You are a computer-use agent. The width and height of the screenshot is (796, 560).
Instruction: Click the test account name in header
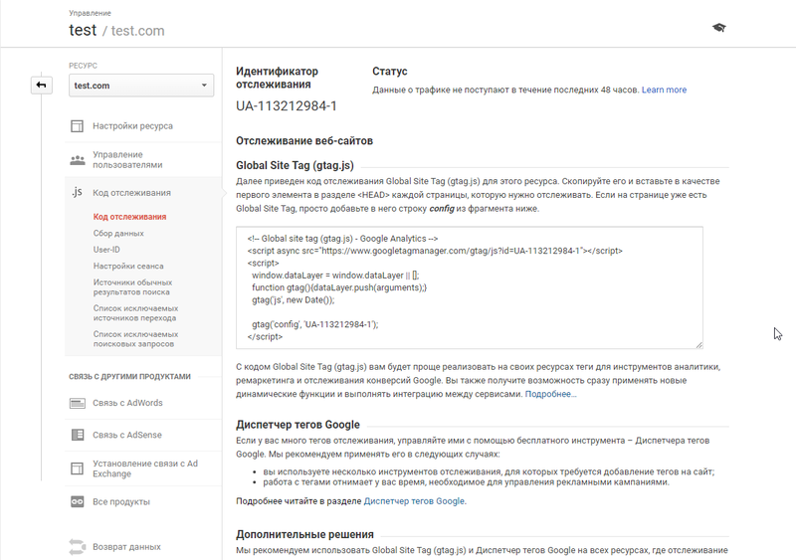83,30
